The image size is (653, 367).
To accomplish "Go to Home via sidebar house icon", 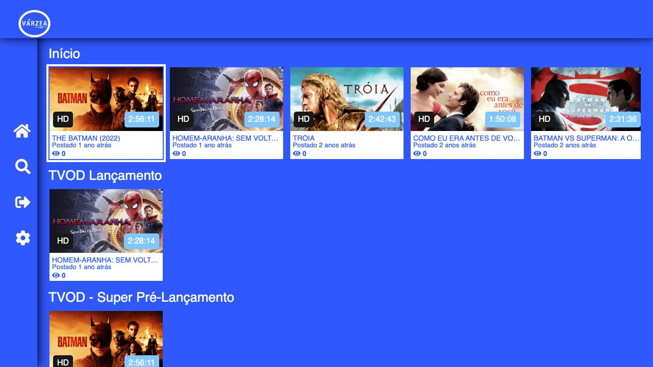I will pos(22,131).
